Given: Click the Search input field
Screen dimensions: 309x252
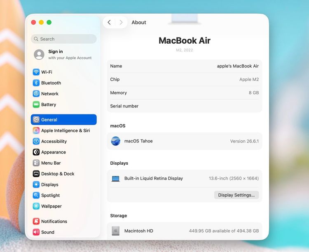Looking at the screenshot, I should pos(63,39).
